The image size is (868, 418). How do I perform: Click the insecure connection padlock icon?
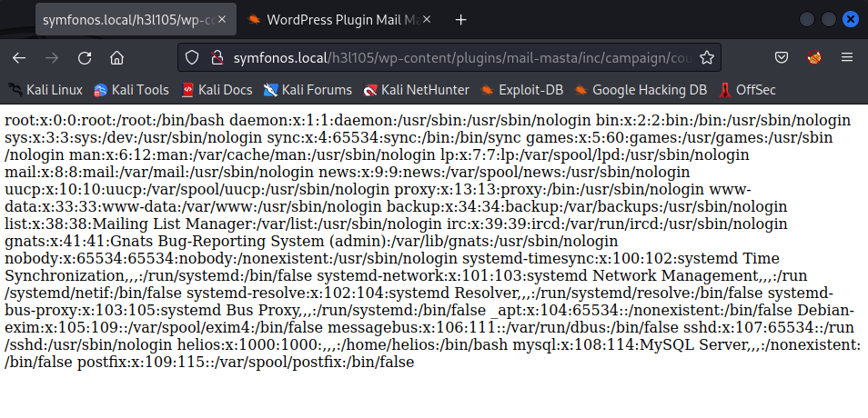click(217, 58)
